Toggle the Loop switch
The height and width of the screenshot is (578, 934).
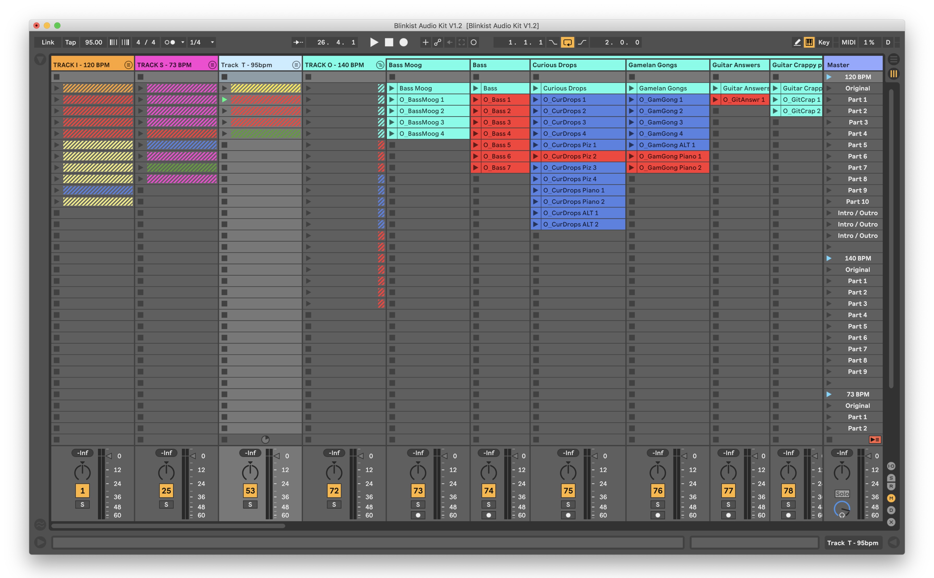tap(567, 42)
